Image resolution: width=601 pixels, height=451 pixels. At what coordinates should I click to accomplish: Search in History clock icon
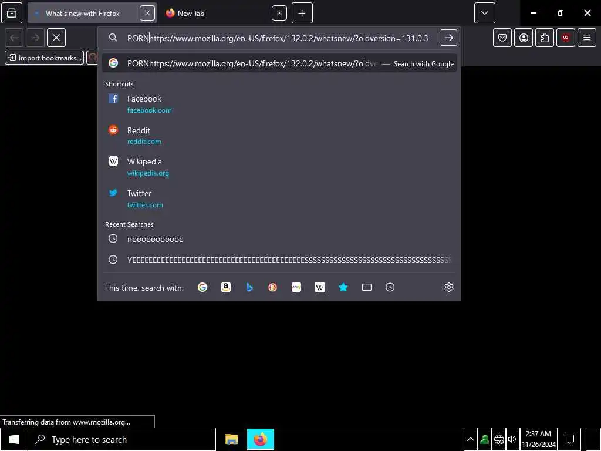[390, 287]
